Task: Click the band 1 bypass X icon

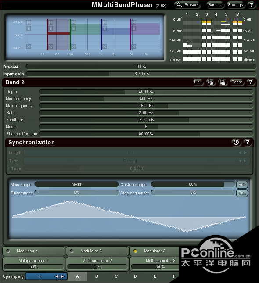Action: coord(29,47)
